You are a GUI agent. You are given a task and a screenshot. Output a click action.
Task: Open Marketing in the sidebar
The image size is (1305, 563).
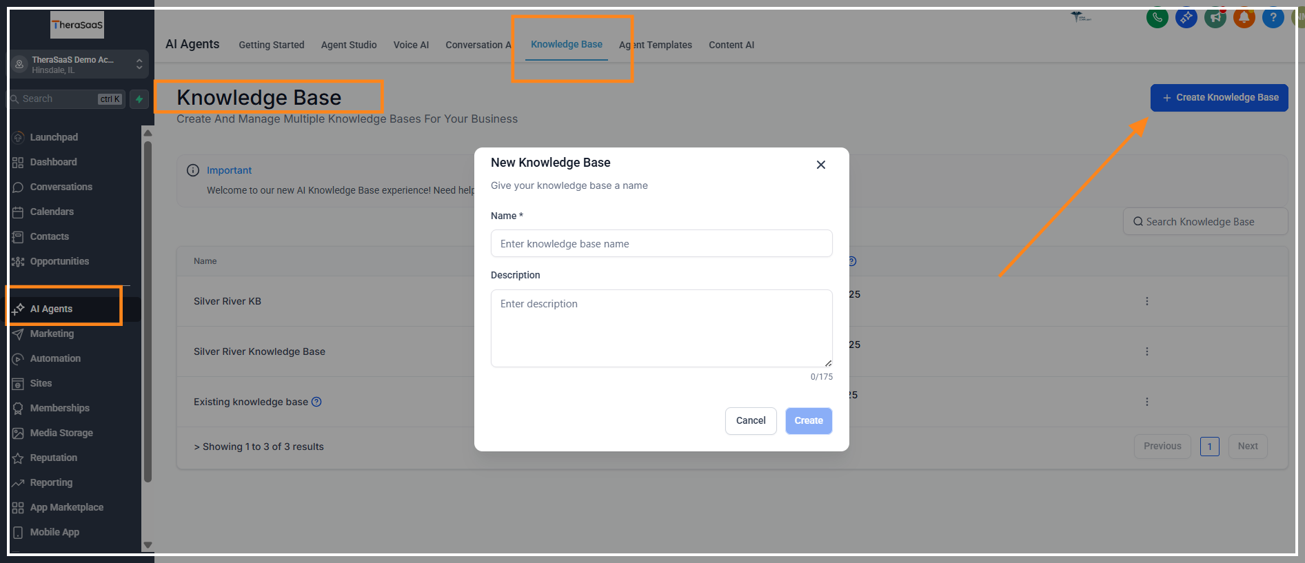pyautogui.click(x=52, y=334)
